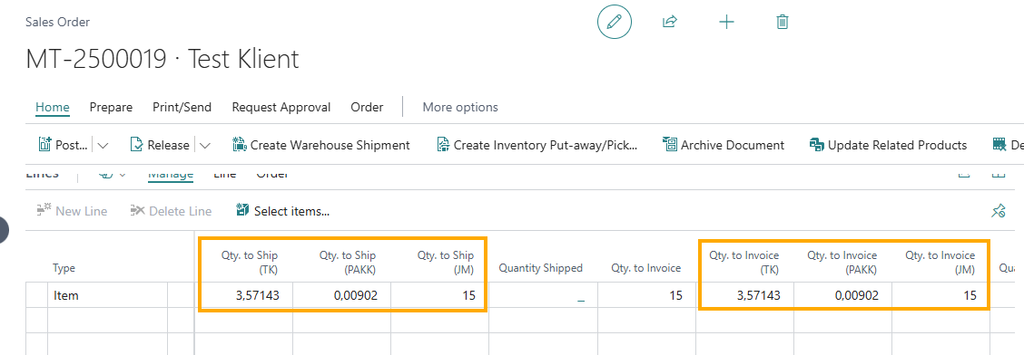Click the Release button
The image size is (1024, 355).
(160, 145)
